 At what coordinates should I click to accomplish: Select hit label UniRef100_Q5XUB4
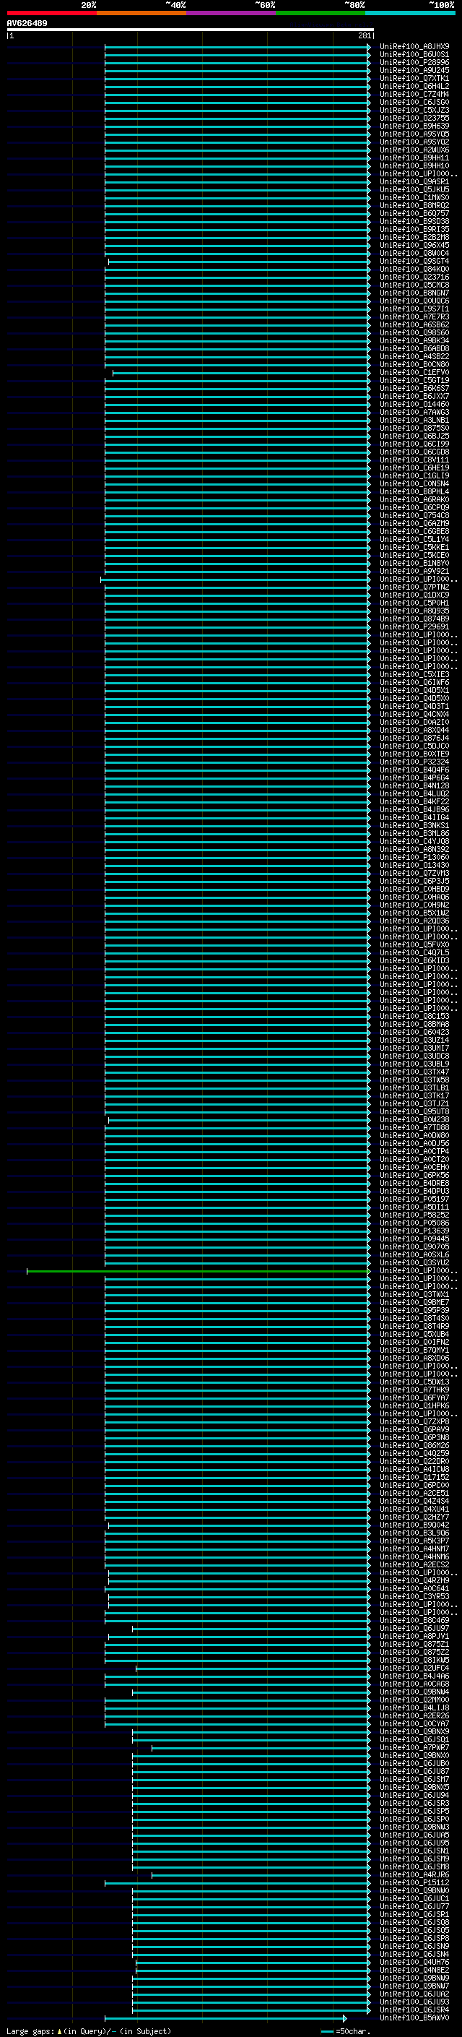click(x=414, y=1334)
